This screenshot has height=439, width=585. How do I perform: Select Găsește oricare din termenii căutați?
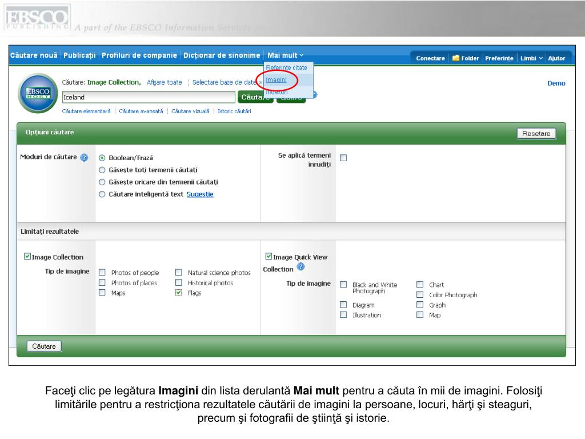coord(102,182)
